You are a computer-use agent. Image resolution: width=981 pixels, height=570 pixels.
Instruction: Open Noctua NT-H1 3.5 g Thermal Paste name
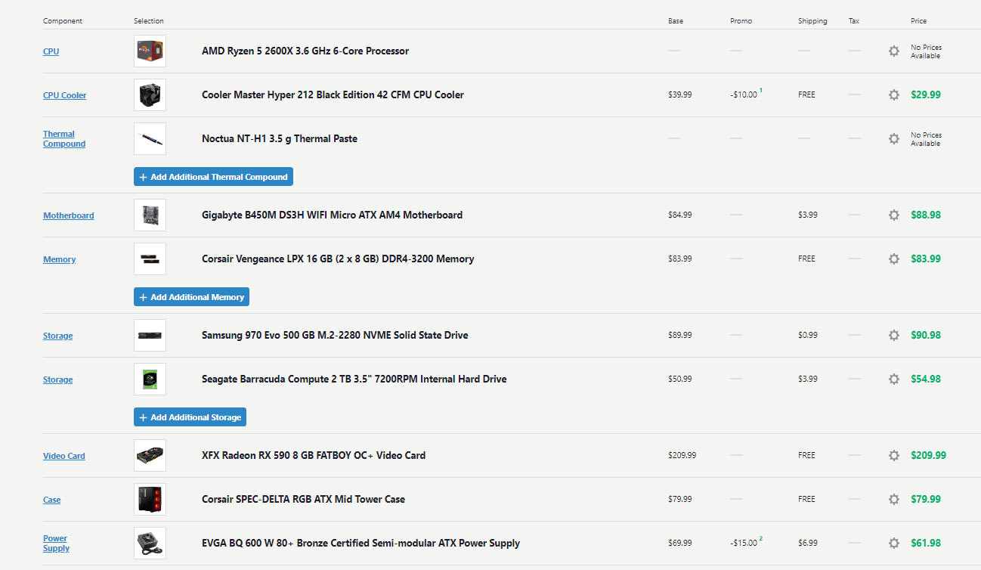[x=280, y=139]
